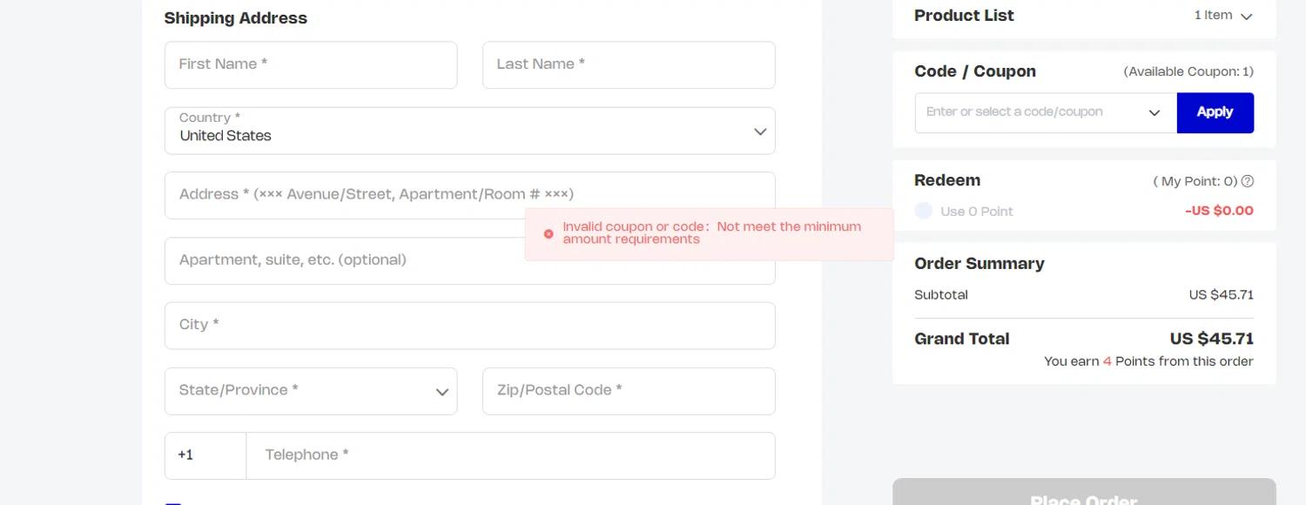Select the Use 0 Point radio option
The image size is (1306, 505).
[924, 211]
